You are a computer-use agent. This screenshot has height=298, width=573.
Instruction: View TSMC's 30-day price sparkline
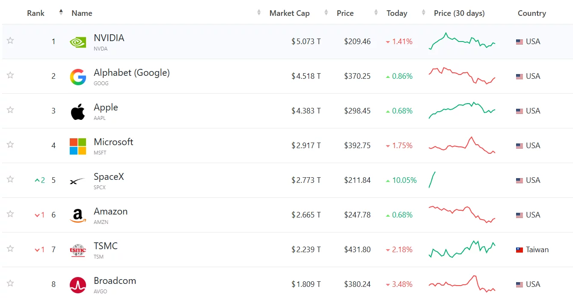(x=462, y=249)
